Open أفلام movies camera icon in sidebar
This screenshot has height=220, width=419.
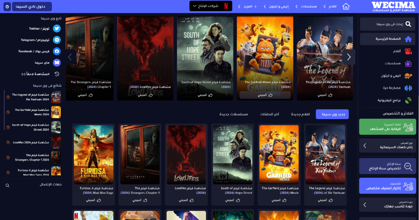coord(408,51)
